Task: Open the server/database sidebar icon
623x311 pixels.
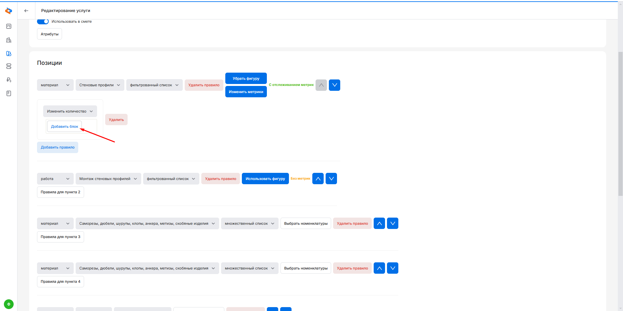Action: coord(9,66)
